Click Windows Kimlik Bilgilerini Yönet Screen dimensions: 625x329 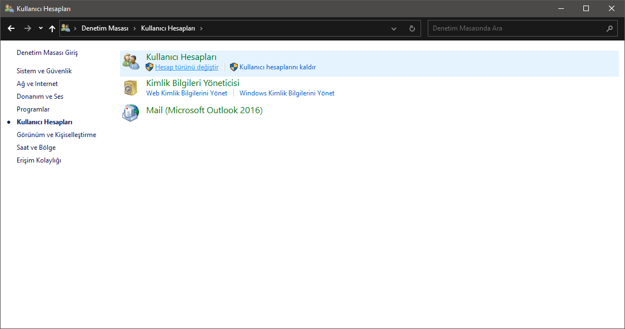[287, 93]
